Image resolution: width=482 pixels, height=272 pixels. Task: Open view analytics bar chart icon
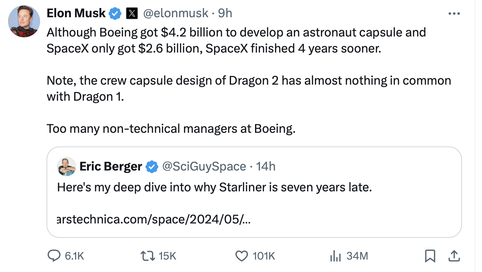(x=335, y=256)
